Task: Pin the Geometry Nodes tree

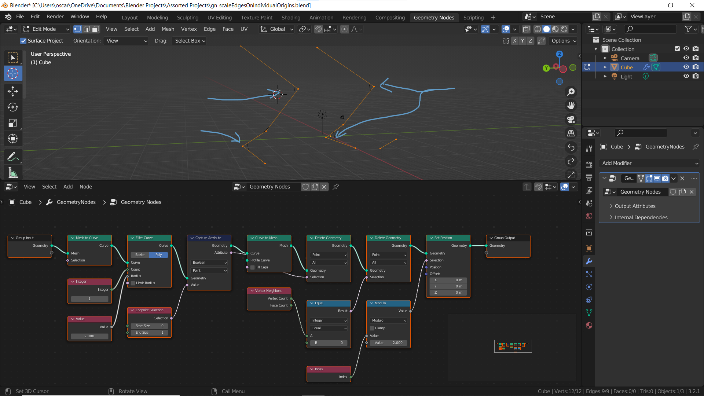Action: pyautogui.click(x=335, y=187)
